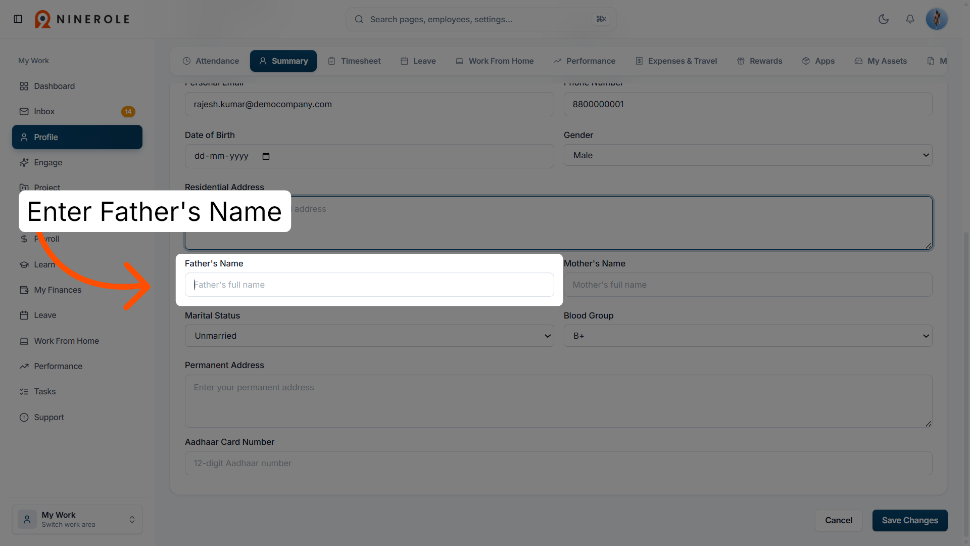Collapse the sidebar panel icon
The width and height of the screenshot is (970, 546).
18,19
